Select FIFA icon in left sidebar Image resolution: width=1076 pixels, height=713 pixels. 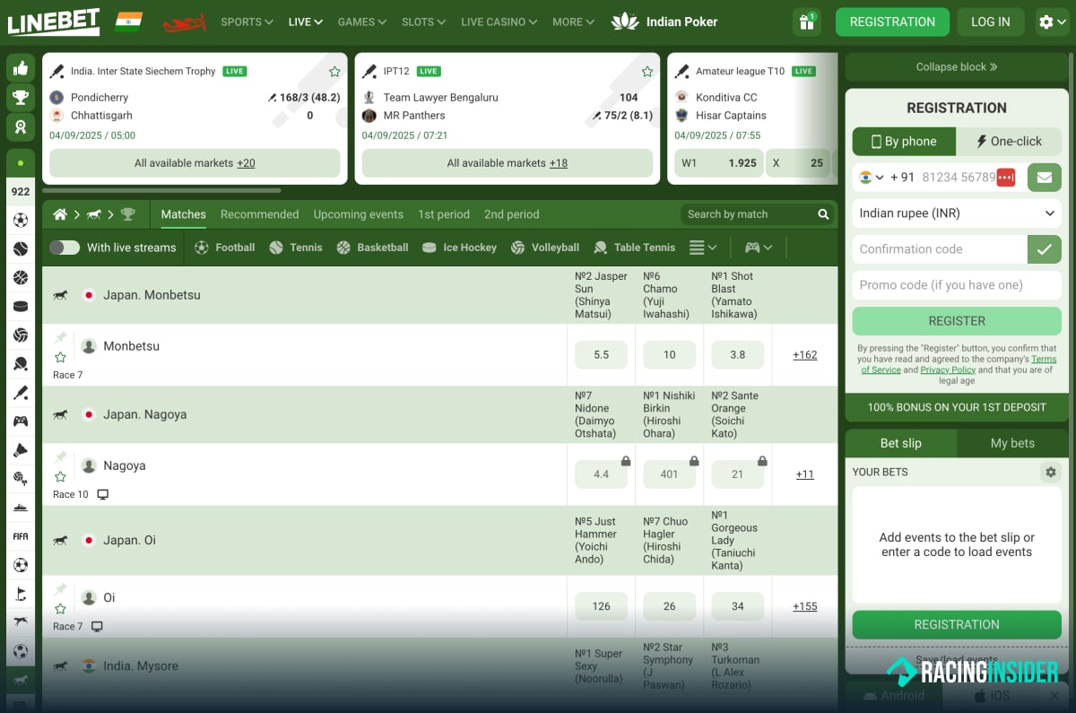[21, 536]
